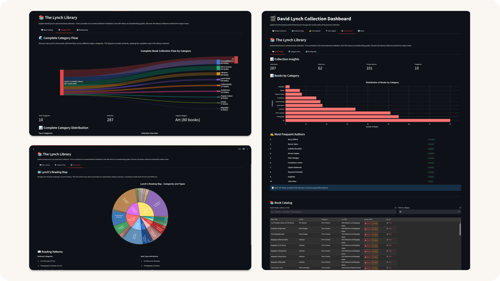Select Book Catalog tab in the Reading Map window
The image size is (500, 281).
pos(45,165)
